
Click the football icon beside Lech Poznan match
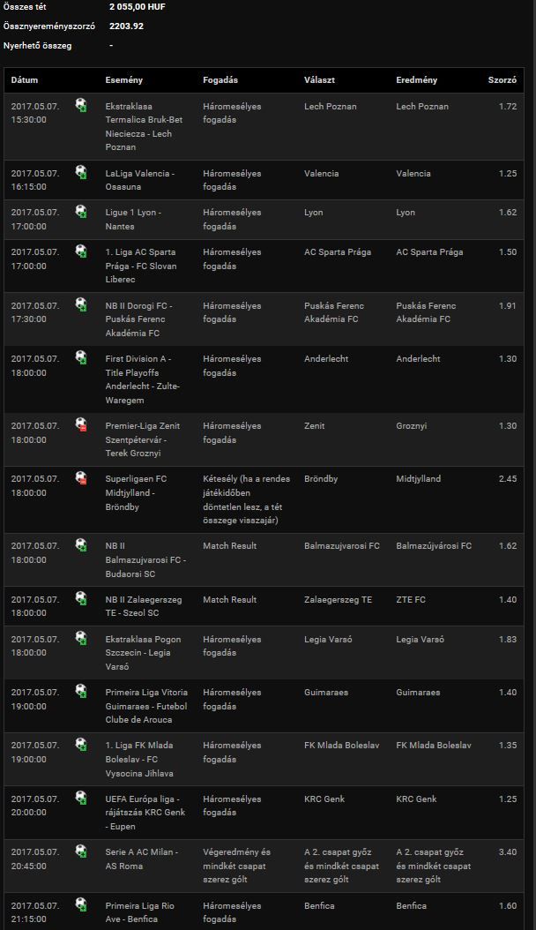(x=81, y=105)
